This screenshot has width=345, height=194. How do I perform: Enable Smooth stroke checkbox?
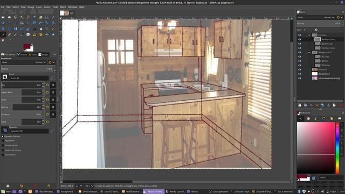pos(3,145)
